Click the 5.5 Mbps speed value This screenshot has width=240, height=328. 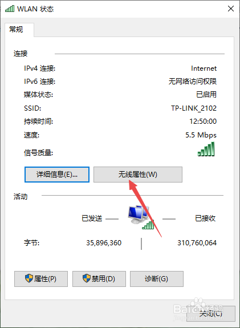click(x=201, y=135)
